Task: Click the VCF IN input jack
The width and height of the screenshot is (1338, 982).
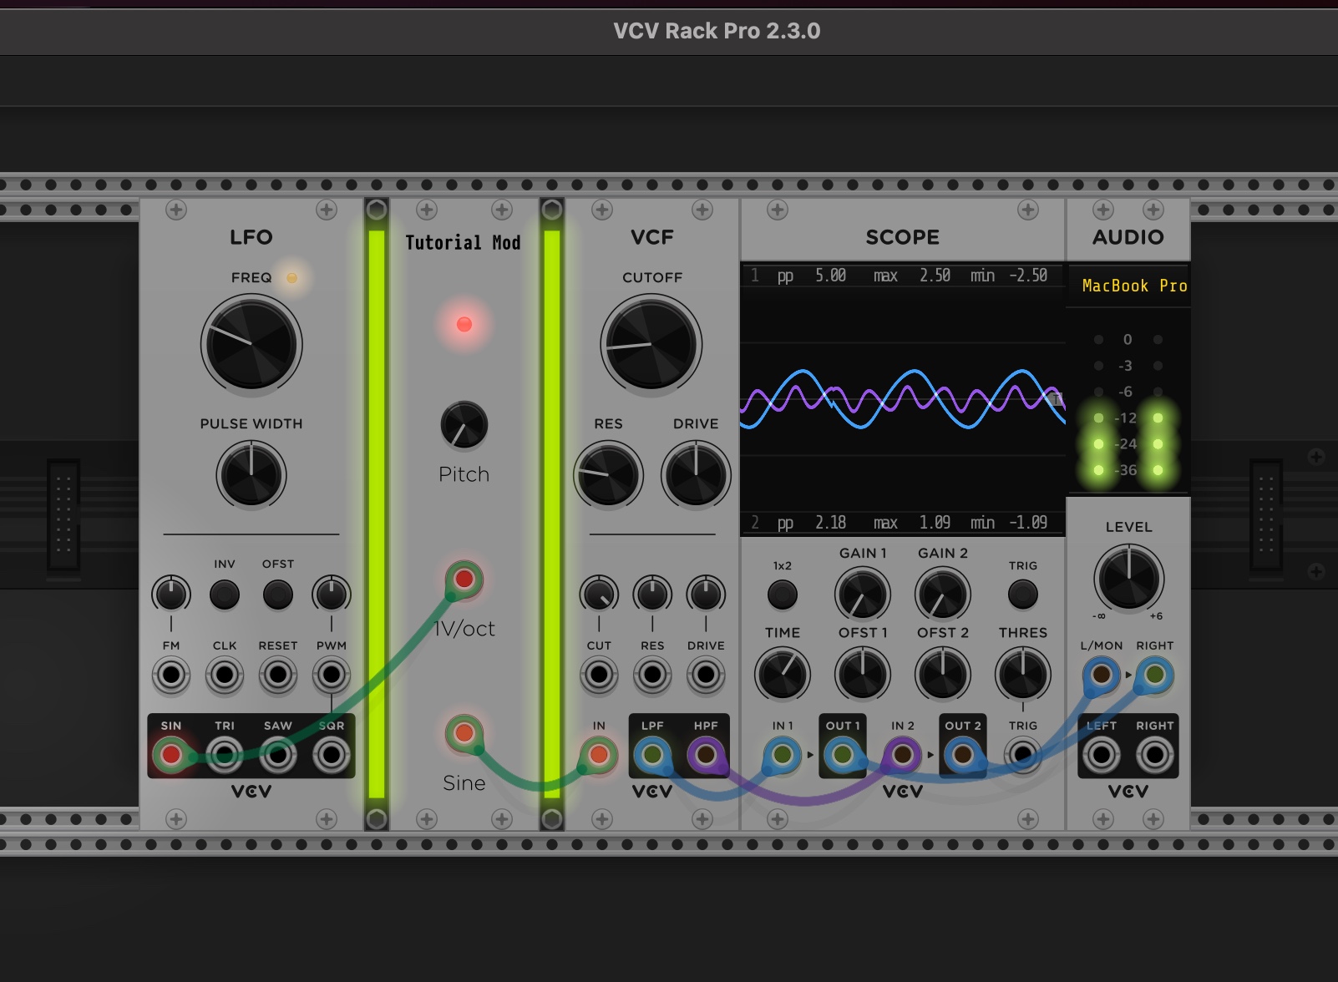Action: (599, 755)
